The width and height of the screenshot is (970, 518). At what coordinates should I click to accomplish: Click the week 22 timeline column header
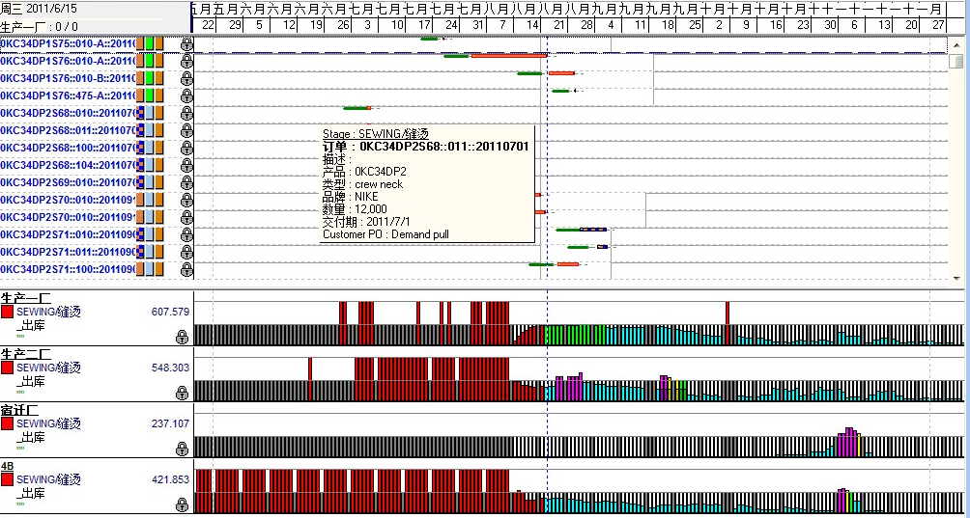pyautogui.click(x=209, y=26)
